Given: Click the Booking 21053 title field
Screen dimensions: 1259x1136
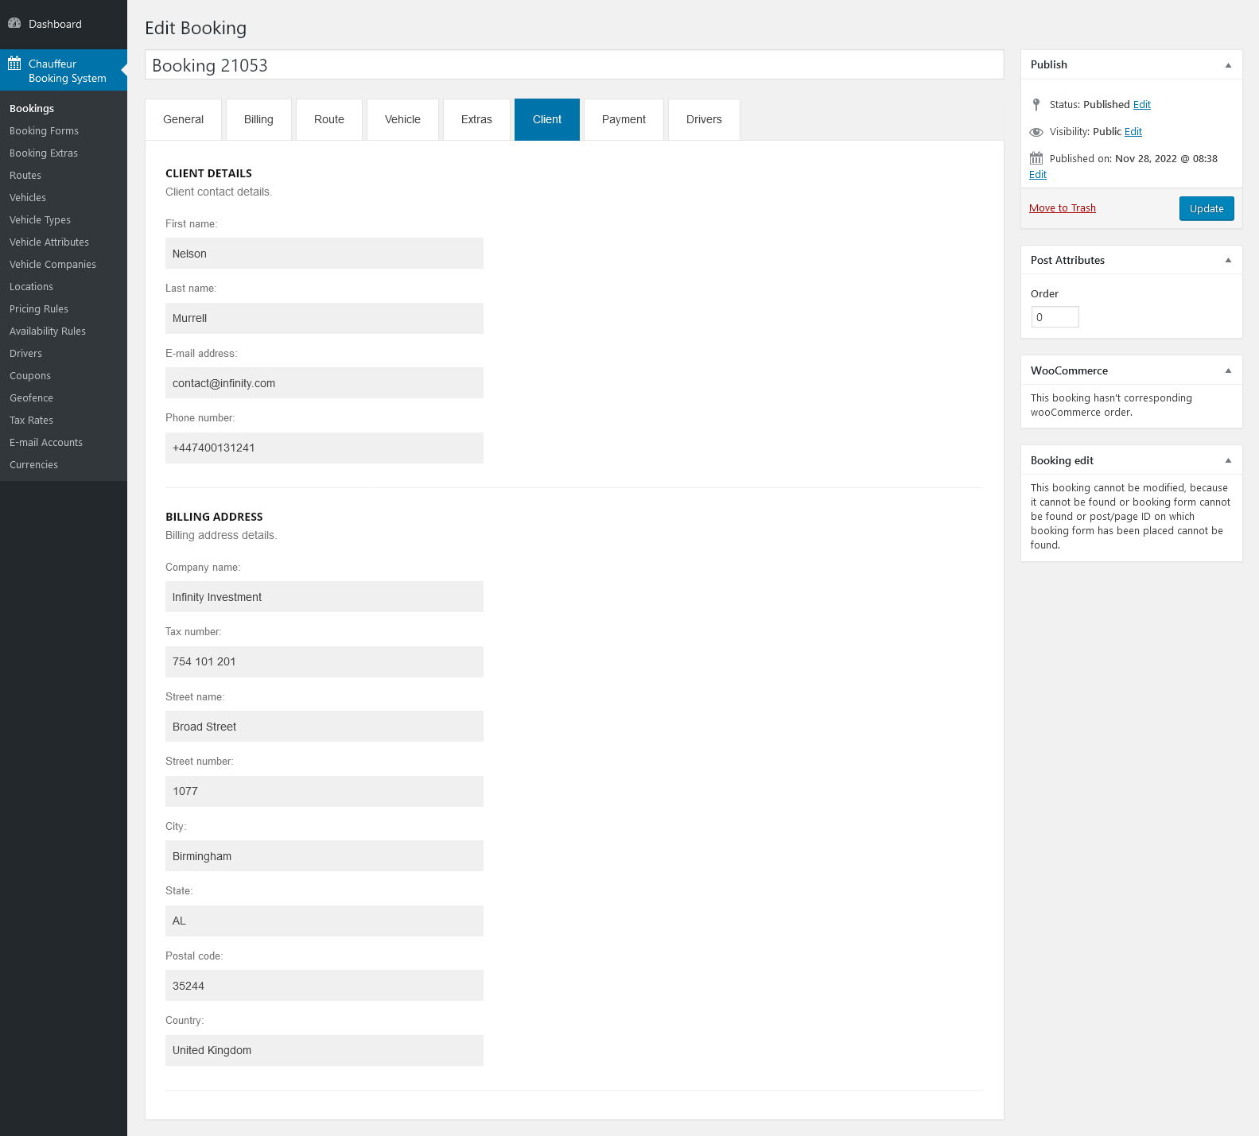Looking at the screenshot, I should [x=573, y=65].
